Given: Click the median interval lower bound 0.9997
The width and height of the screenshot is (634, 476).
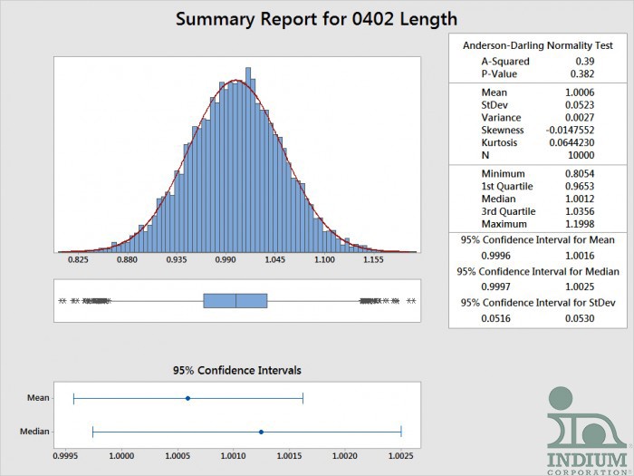Looking at the screenshot, I should click(495, 287).
